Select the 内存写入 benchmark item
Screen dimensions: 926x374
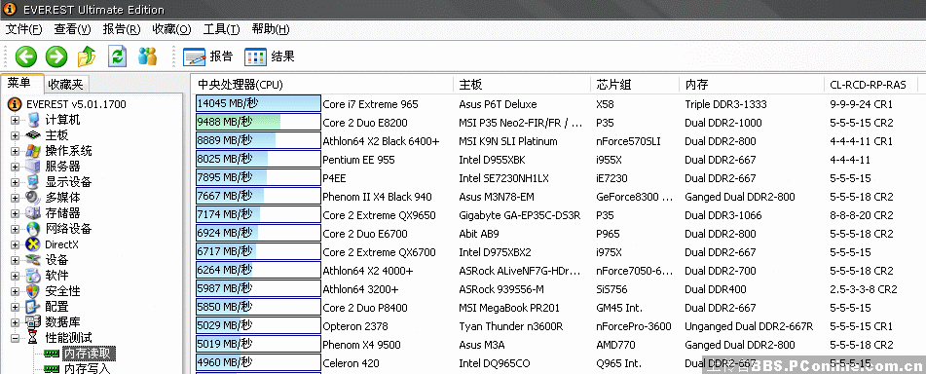(x=87, y=369)
